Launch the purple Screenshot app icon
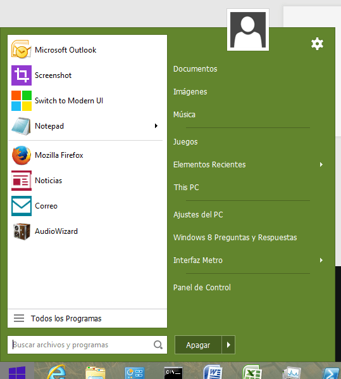341x379 pixels. point(22,75)
